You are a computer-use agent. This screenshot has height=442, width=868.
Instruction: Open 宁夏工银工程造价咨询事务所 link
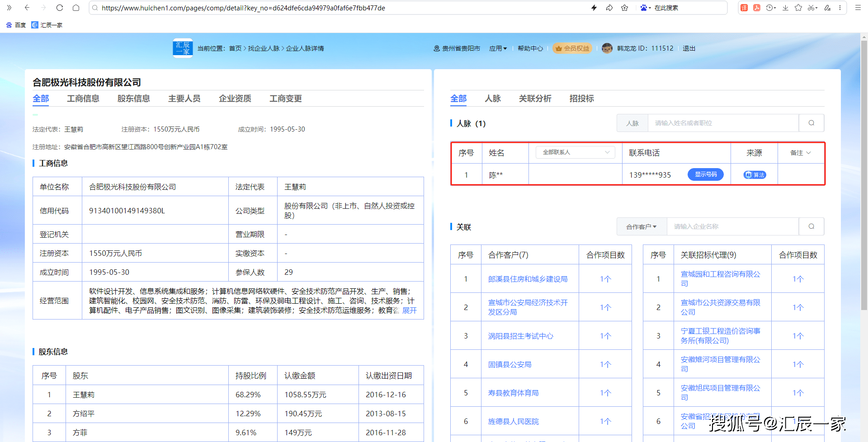[x=721, y=336]
